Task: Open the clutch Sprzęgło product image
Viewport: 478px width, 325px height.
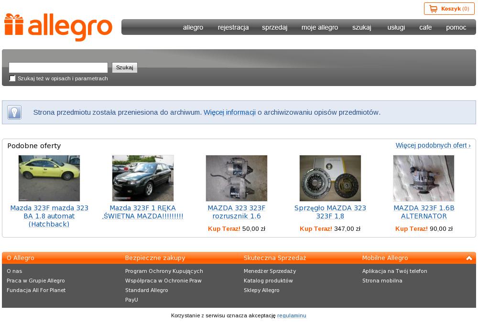Action: point(330,178)
